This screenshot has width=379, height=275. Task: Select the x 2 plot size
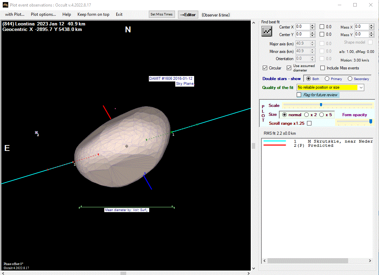pyautogui.click(x=307, y=114)
